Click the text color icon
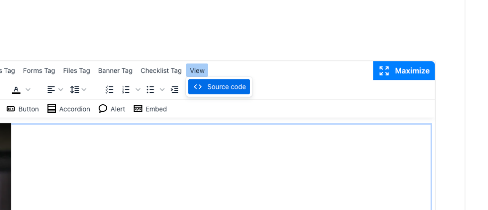488x210 pixels. point(16,90)
